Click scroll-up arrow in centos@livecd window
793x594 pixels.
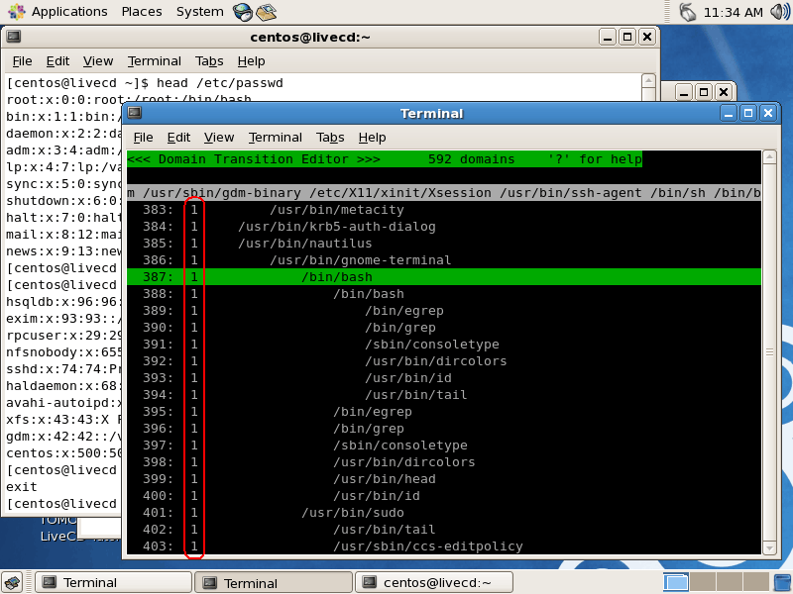[x=648, y=80]
